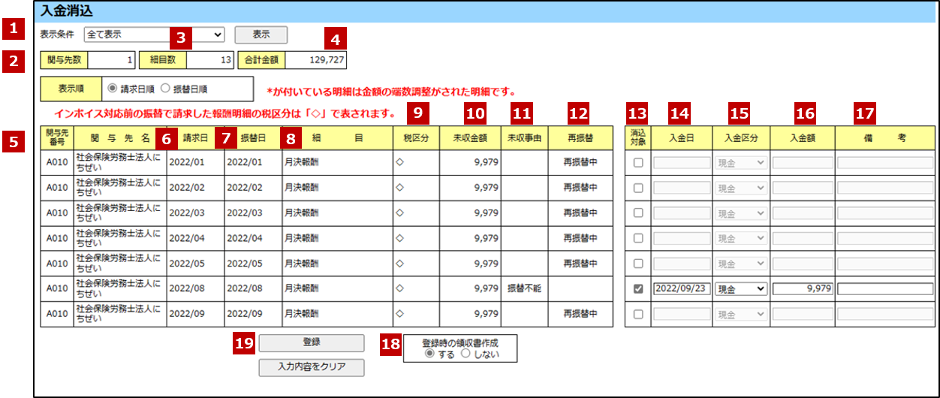Click the 入力内容をクリア button
The height and width of the screenshot is (398, 940).
[x=311, y=367]
